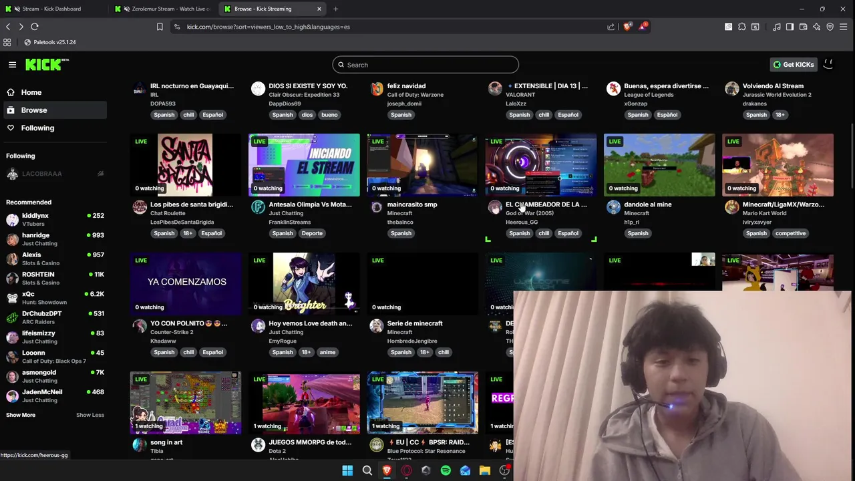Open the Kick user profile avatar

828,64
